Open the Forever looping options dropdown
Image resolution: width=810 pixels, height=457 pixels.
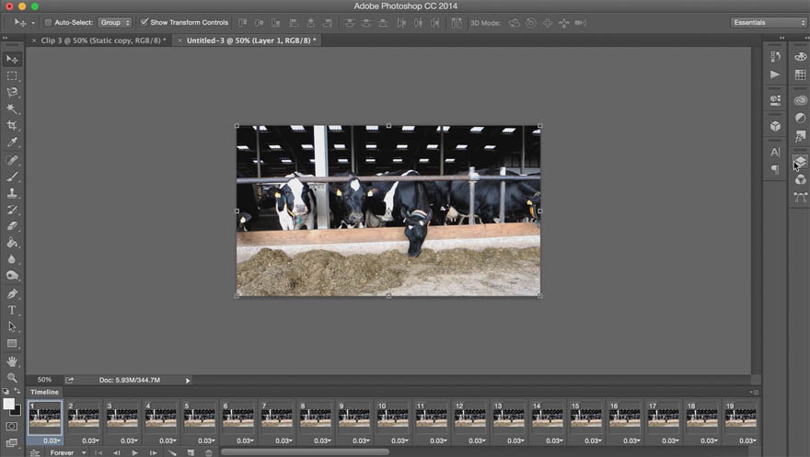coord(66,452)
